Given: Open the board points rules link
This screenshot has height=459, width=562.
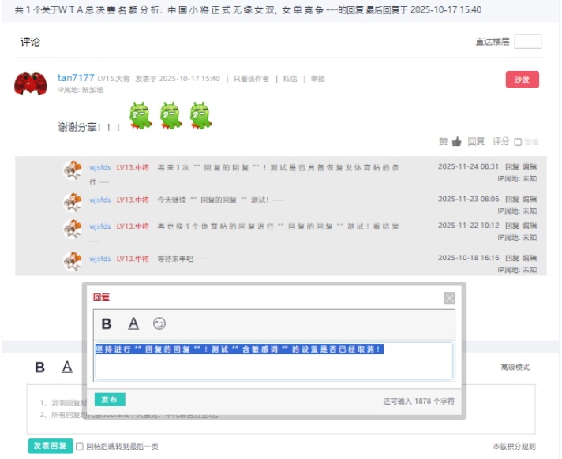Looking at the screenshot, I should pos(514,446).
